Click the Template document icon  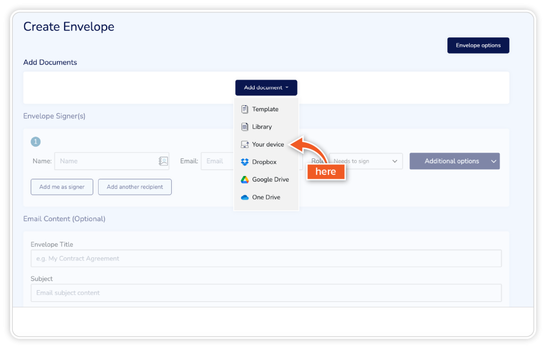(x=245, y=109)
